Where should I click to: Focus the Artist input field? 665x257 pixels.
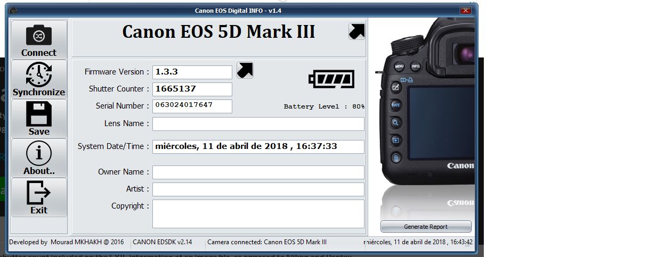[x=258, y=189]
